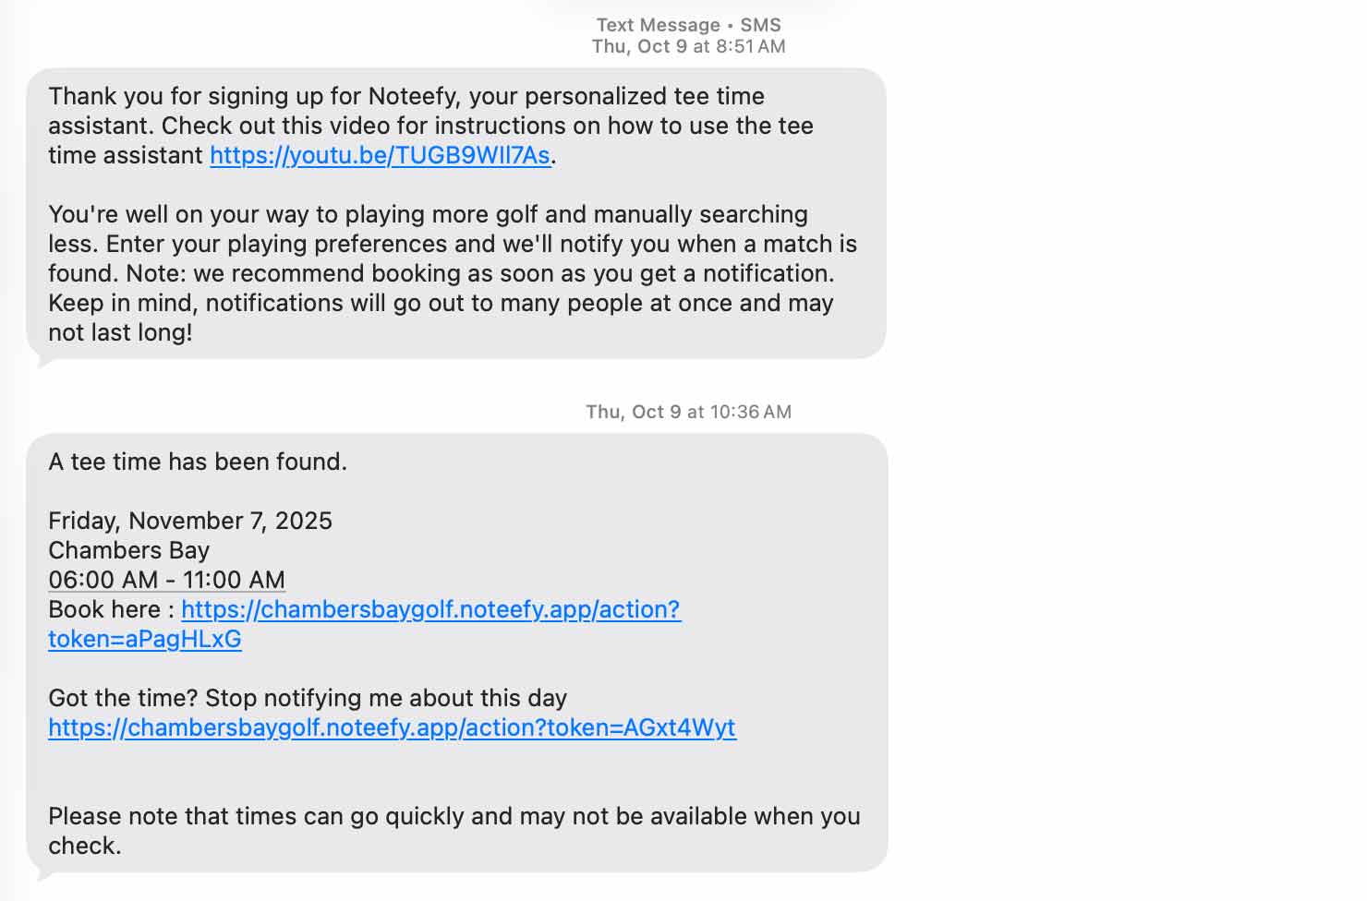1367x901 pixels.
Task: Click the Chambers Bay course name
Action: pyautogui.click(x=129, y=550)
